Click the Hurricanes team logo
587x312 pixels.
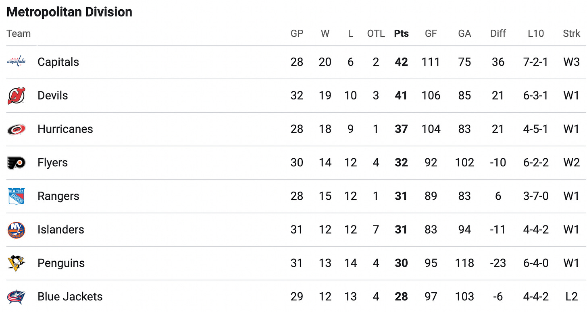[x=17, y=129]
